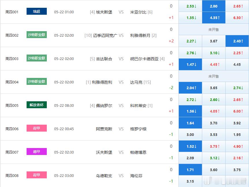Pick the 2.89 handicap home odds
This screenshot has width=249, height=187.
[190, 158]
